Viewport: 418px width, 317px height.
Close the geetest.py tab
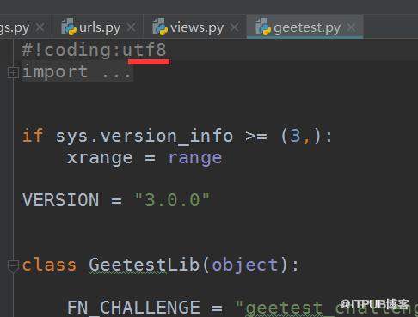coord(351,27)
